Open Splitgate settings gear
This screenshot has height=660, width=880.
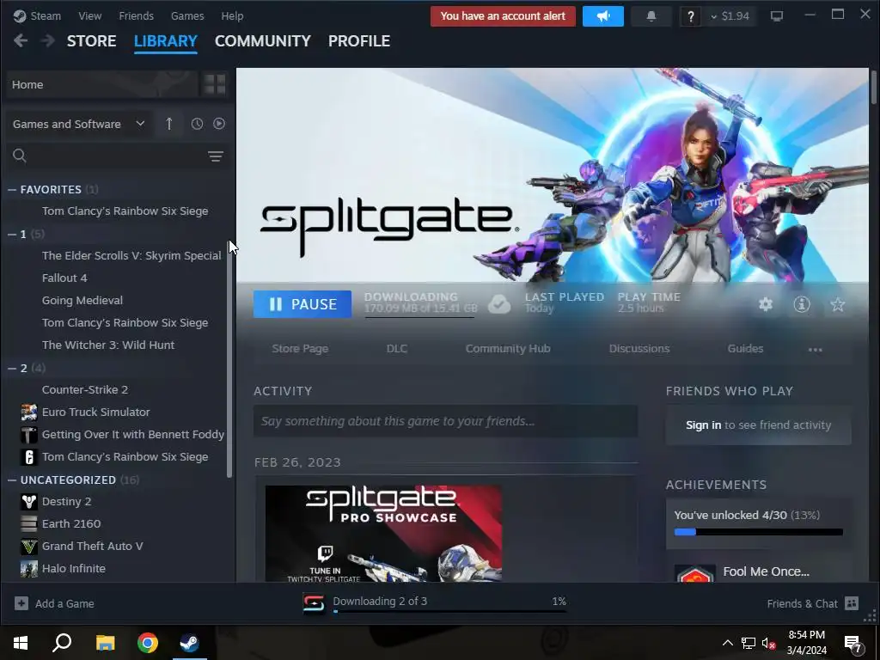(x=766, y=304)
